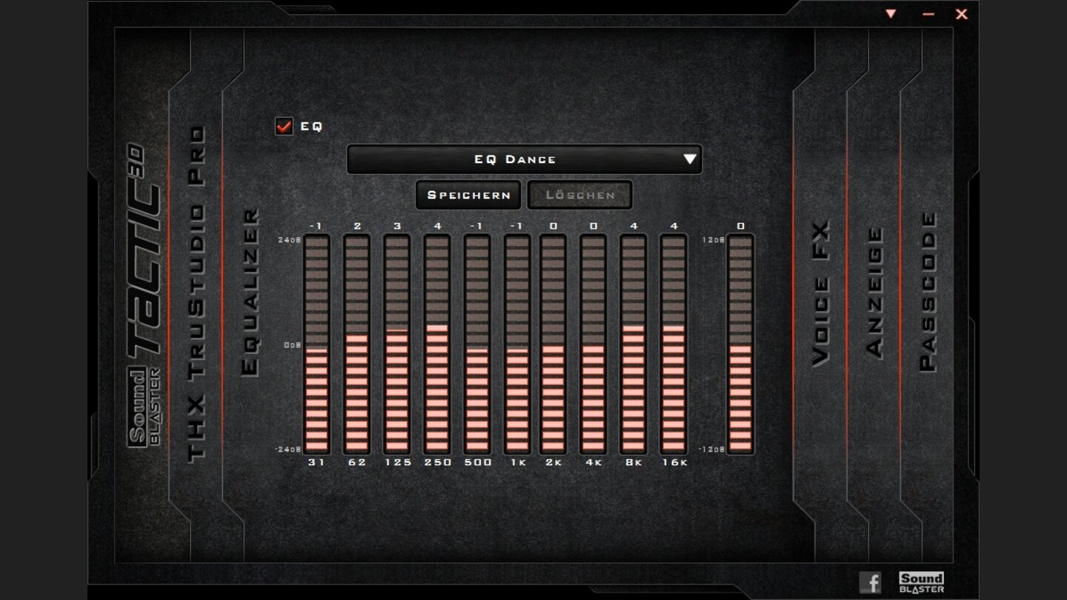Click the Speichern button
The image size is (1067, 600).
click(468, 195)
